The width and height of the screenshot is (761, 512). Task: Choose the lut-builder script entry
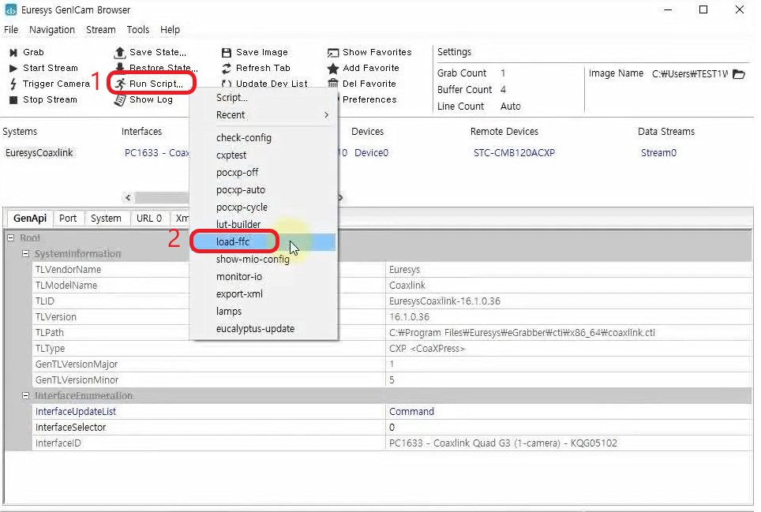[x=238, y=224]
